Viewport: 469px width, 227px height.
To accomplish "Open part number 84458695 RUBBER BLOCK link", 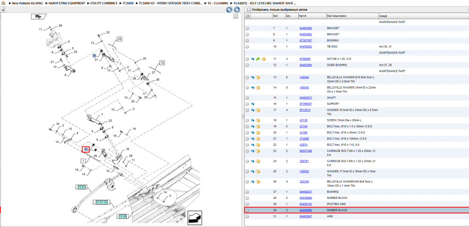I will pos(305,210).
